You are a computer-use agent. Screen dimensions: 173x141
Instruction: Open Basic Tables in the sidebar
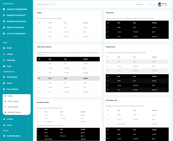click(x=13, y=101)
